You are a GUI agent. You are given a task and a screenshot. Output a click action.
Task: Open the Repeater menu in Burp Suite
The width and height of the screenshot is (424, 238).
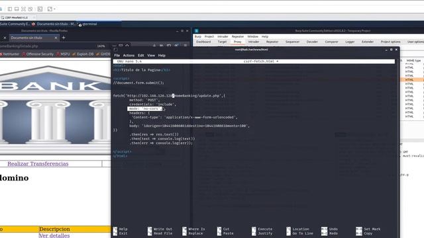(x=238, y=36)
